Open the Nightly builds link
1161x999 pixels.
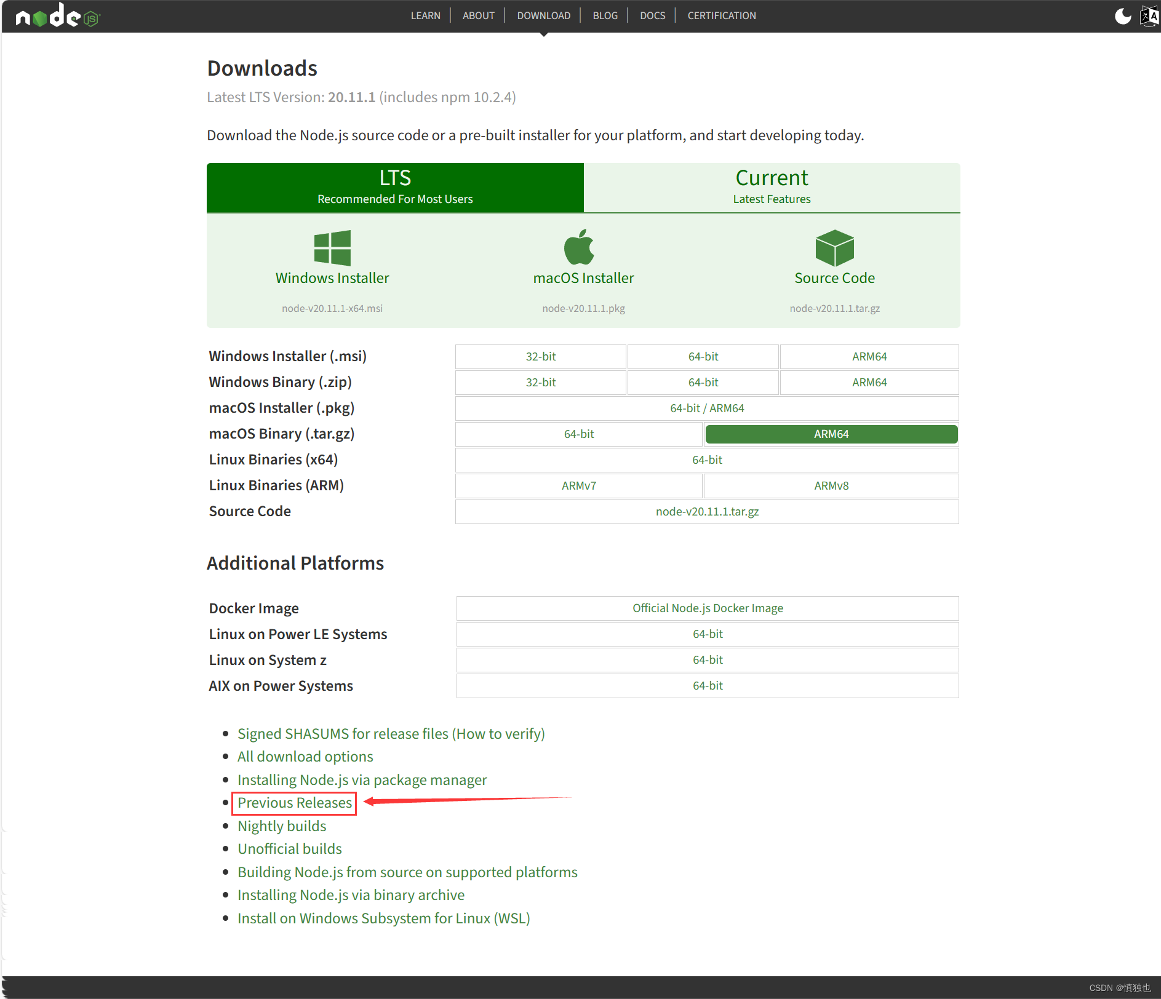click(x=282, y=826)
